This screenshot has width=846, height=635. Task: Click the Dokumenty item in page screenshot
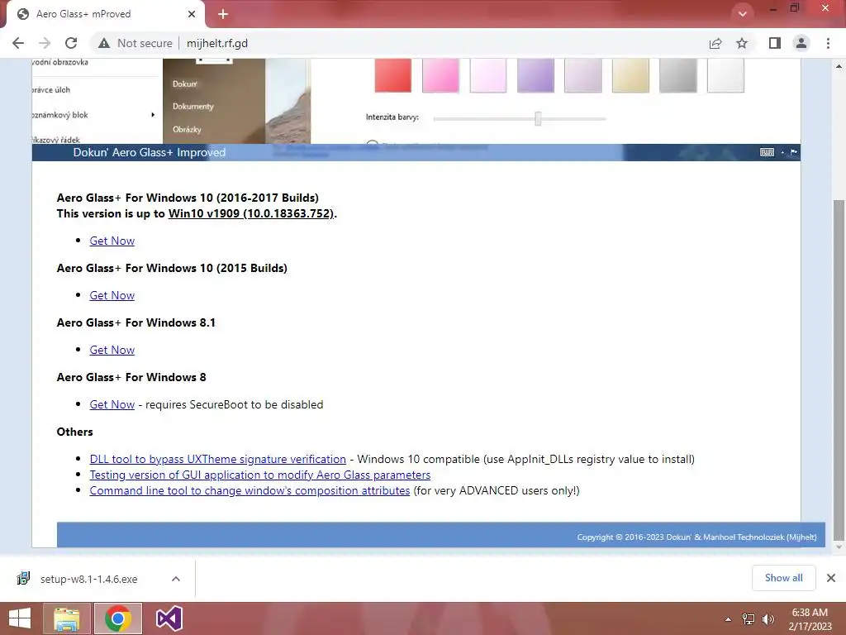pos(193,107)
